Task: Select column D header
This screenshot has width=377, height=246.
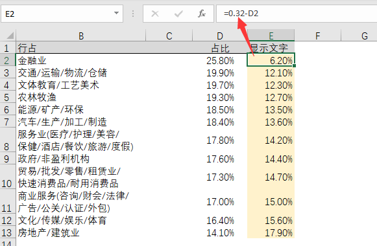Action: [220, 36]
